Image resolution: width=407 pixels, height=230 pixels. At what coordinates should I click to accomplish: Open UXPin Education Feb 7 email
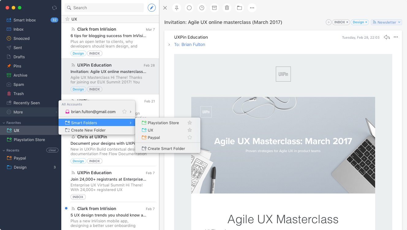click(110, 184)
